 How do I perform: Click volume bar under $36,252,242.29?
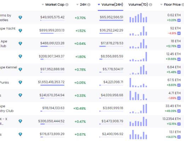tap(111, 33)
